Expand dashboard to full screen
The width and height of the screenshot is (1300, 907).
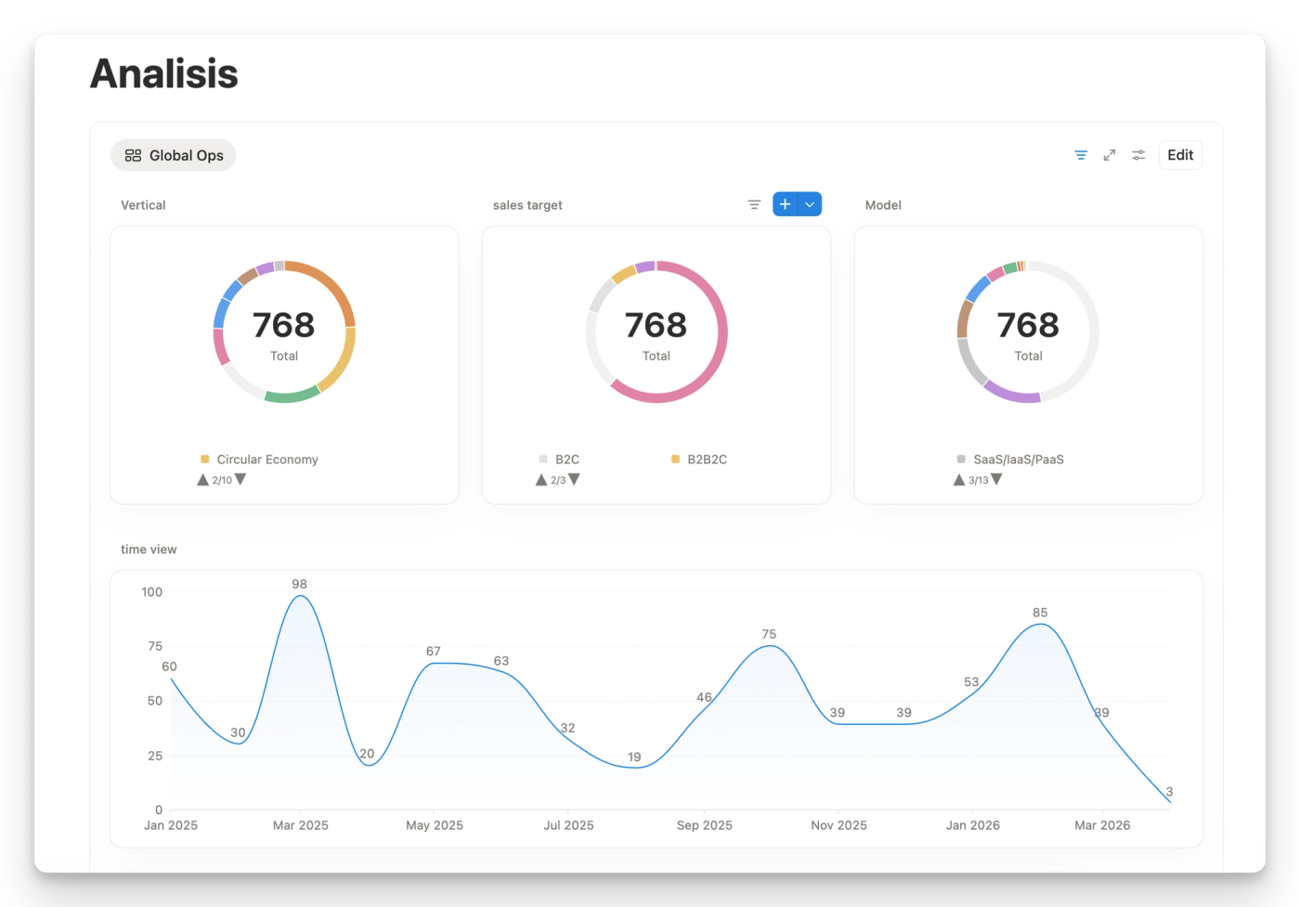(1110, 155)
